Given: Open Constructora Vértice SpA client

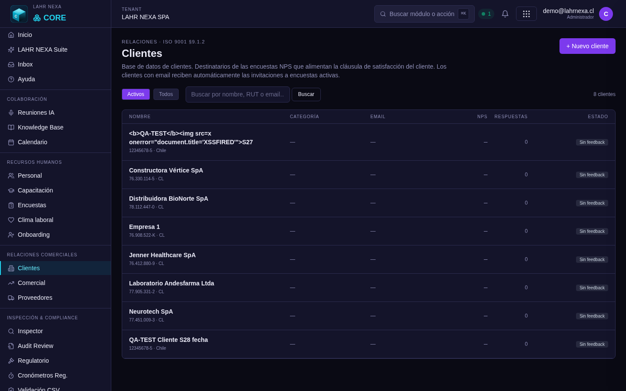Looking at the screenshot, I should [x=166, y=170].
